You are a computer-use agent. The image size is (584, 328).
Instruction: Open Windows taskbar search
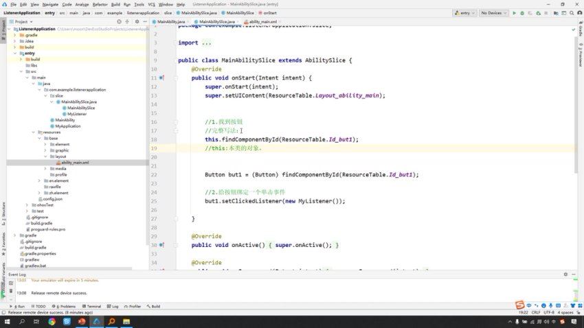pos(21,321)
